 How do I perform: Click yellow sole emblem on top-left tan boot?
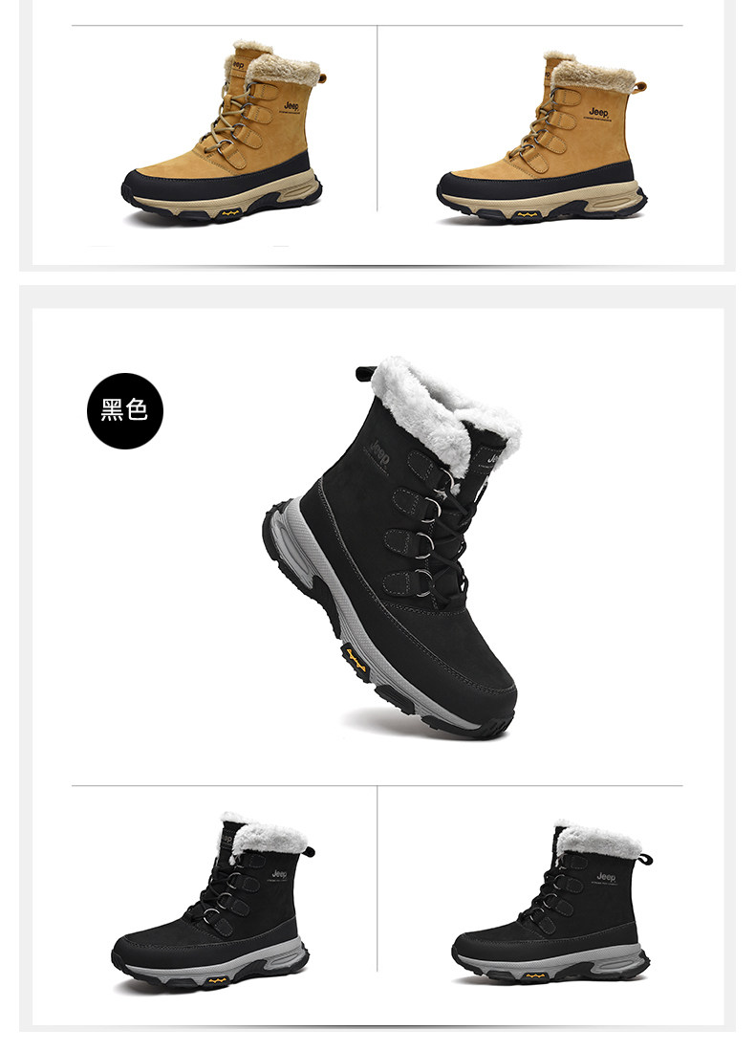(x=231, y=213)
